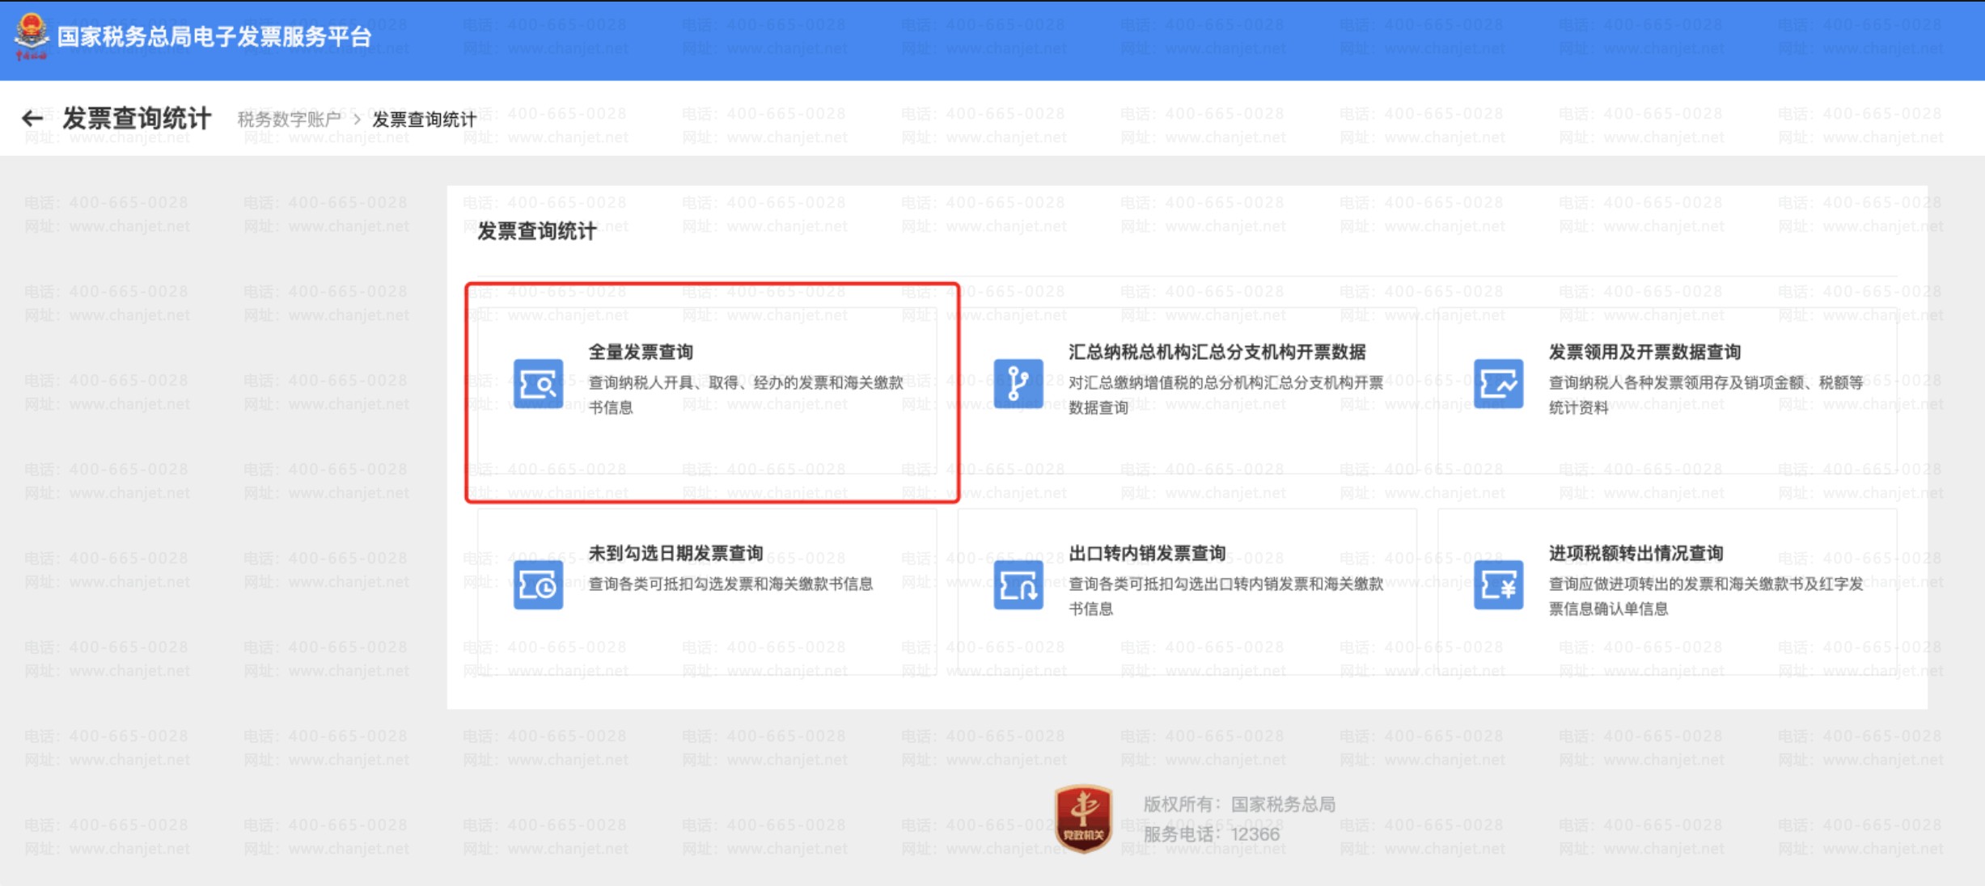
Task: Select the 出口转内销发票查询 title
Action: 1147,553
